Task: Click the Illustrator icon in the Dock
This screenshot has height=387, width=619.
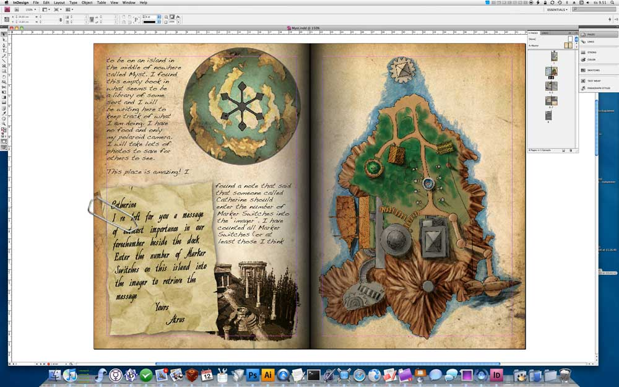Action: pos(268,375)
